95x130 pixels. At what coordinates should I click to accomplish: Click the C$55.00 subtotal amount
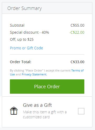pos(77,25)
